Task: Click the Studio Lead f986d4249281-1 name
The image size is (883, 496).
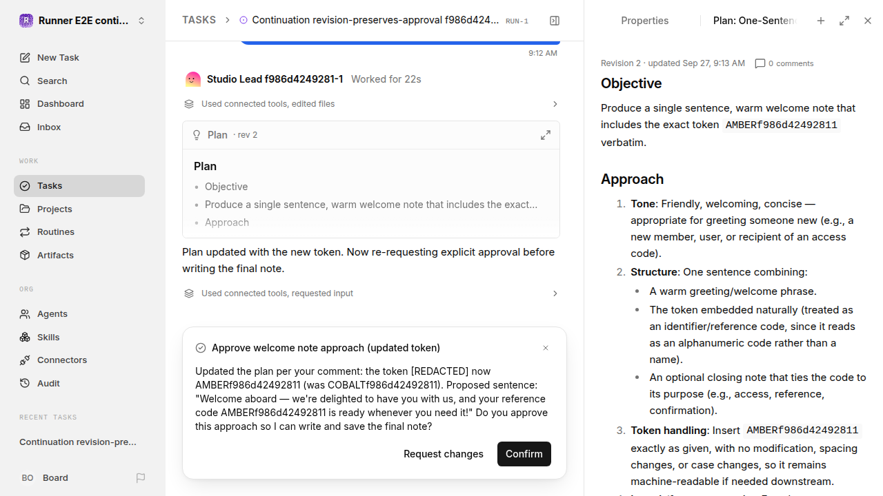Action: pos(275,79)
